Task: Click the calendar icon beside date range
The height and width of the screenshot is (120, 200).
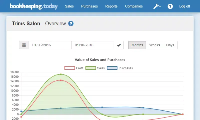Action: pyautogui.click(x=24, y=45)
